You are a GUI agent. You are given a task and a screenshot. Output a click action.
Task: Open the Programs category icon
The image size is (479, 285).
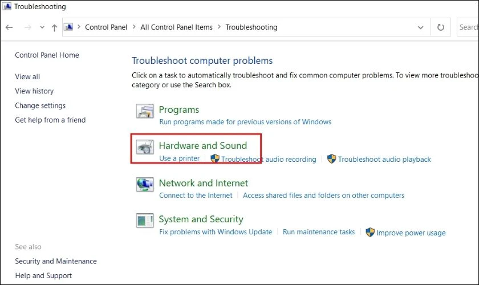(x=145, y=111)
